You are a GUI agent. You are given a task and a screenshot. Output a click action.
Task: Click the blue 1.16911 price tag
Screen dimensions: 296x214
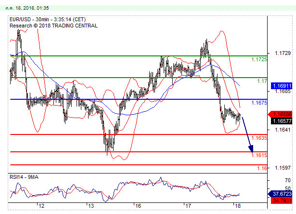282,86
